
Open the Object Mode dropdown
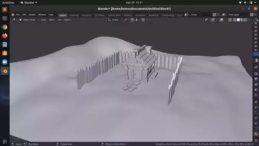(x=29, y=20)
